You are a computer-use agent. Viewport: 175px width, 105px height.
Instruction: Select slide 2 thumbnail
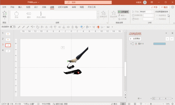click(x=8, y=39)
